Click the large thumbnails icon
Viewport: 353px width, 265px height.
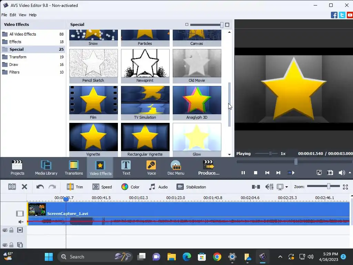227,25
